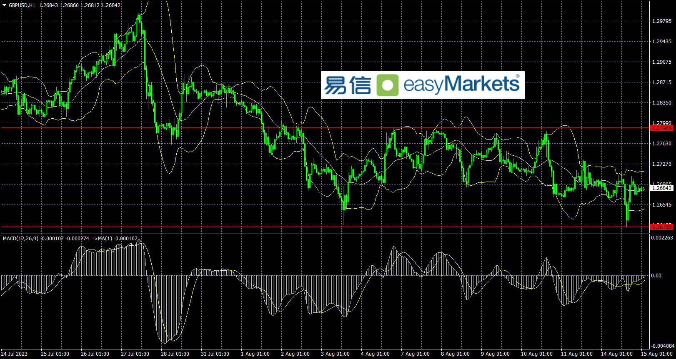Image resolution: width=676 pixels, height=359 pixels.
Task: Select the upper red horizontal line at 1.27908
Action: [325, 128]
